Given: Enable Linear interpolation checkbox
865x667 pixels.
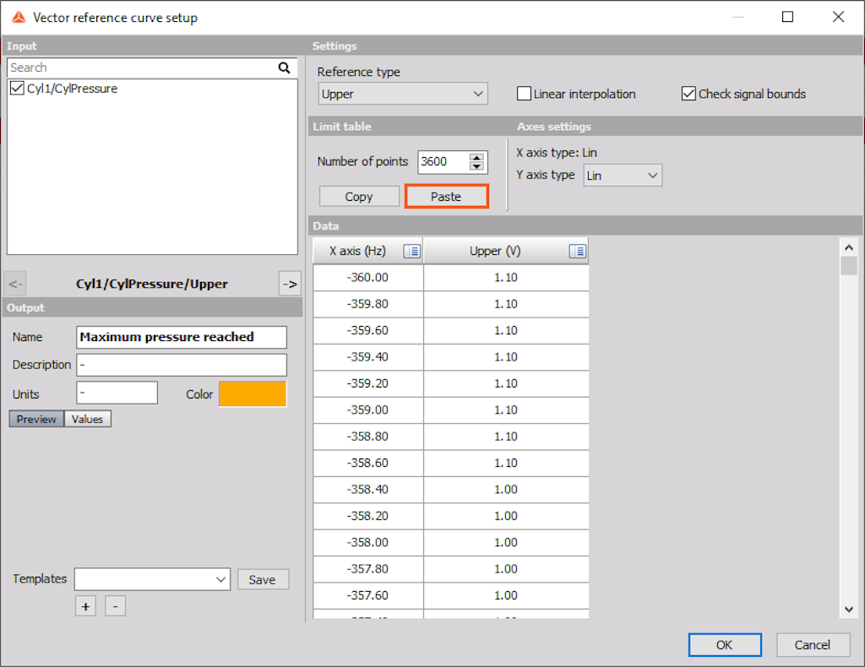Looking at the screenshot, I should pyautogui.click(x=524, y=94).
